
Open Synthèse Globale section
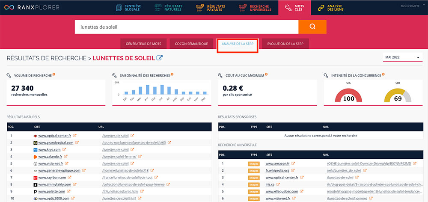[128, 8]
